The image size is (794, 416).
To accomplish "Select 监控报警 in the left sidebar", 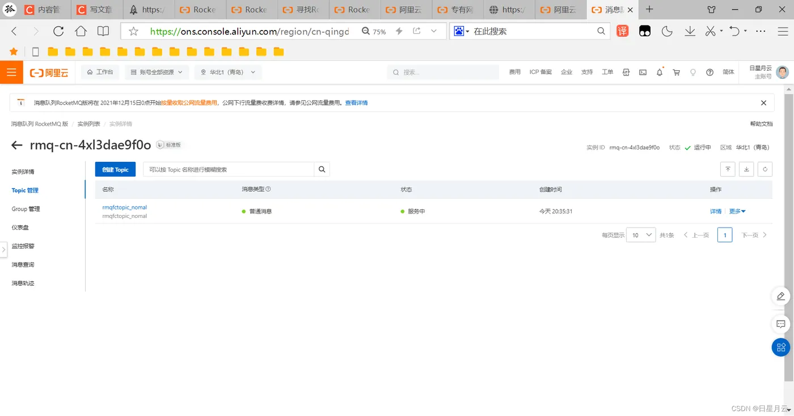I will tap(23, 246).
